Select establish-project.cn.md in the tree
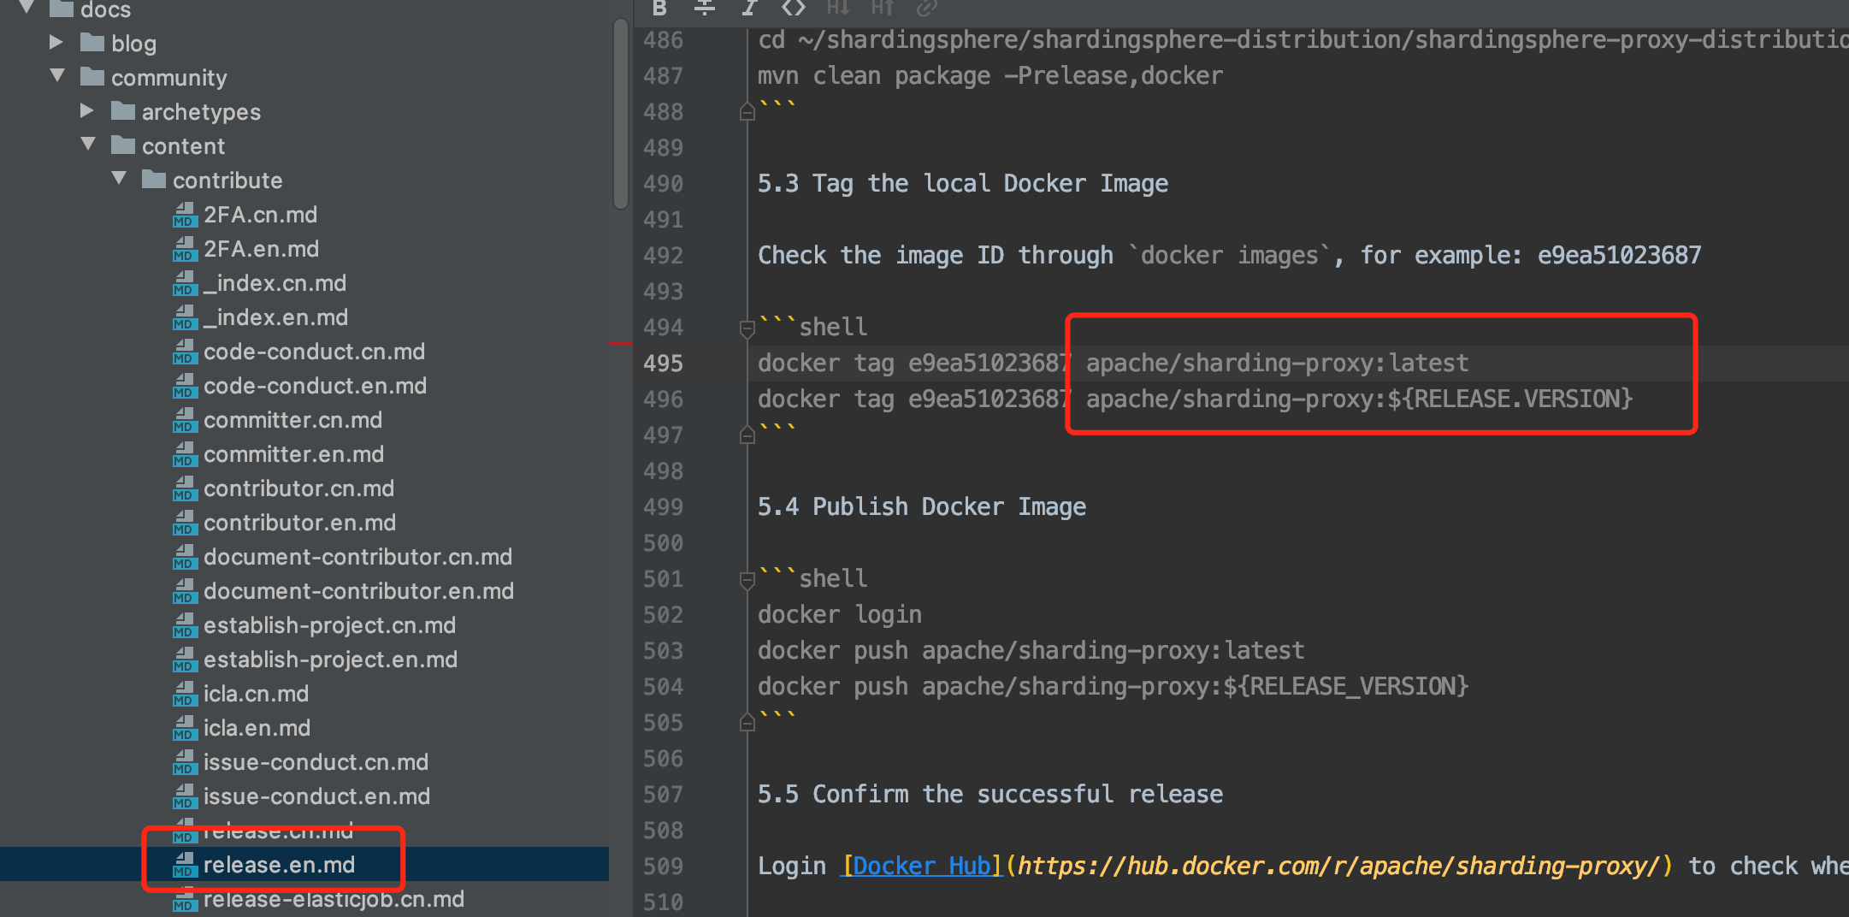This screenshot has width=1849, height=917. click(329, 625)
